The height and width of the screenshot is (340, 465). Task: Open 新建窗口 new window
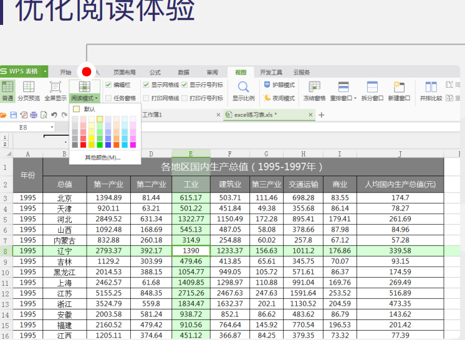[399, 87]
